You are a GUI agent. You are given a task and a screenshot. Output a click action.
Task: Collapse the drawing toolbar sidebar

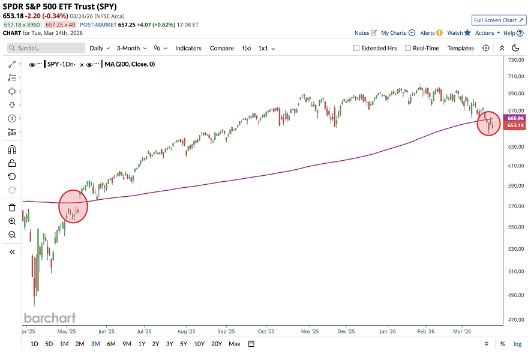tap(12, 252)
